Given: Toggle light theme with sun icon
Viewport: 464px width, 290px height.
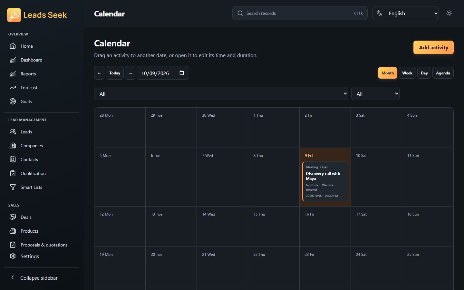Looking at the screenshot, I should pos(449,13).
